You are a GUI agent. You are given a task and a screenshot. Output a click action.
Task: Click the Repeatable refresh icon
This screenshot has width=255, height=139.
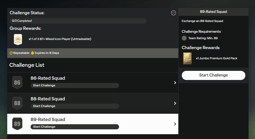tap(11, 53)
